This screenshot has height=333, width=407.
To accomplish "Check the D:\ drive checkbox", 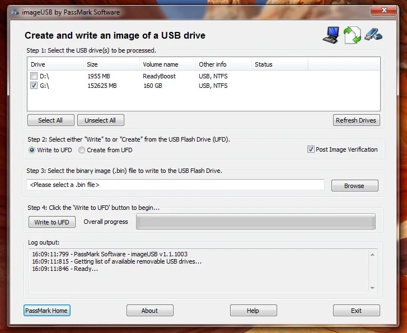I will pyautogui.click(x=34, y=76).
